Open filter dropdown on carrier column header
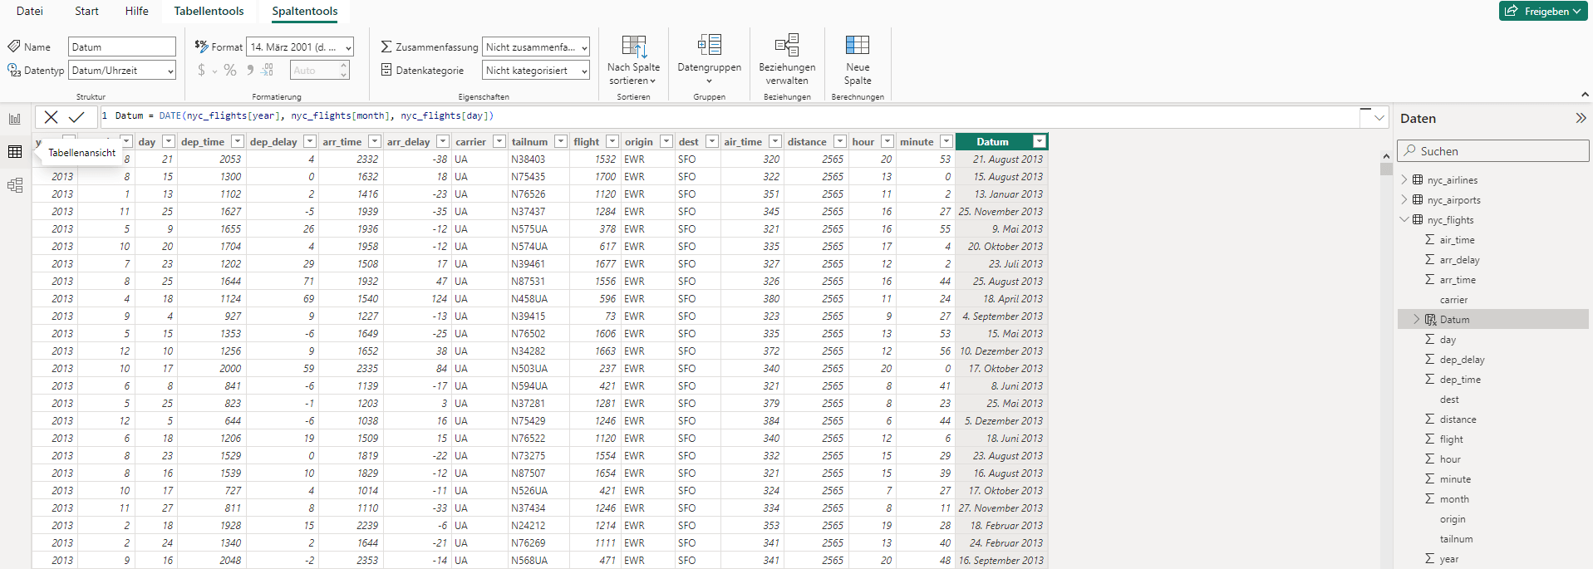The height and width of the screenshot is (569, 1593). [x=499, y=142]
